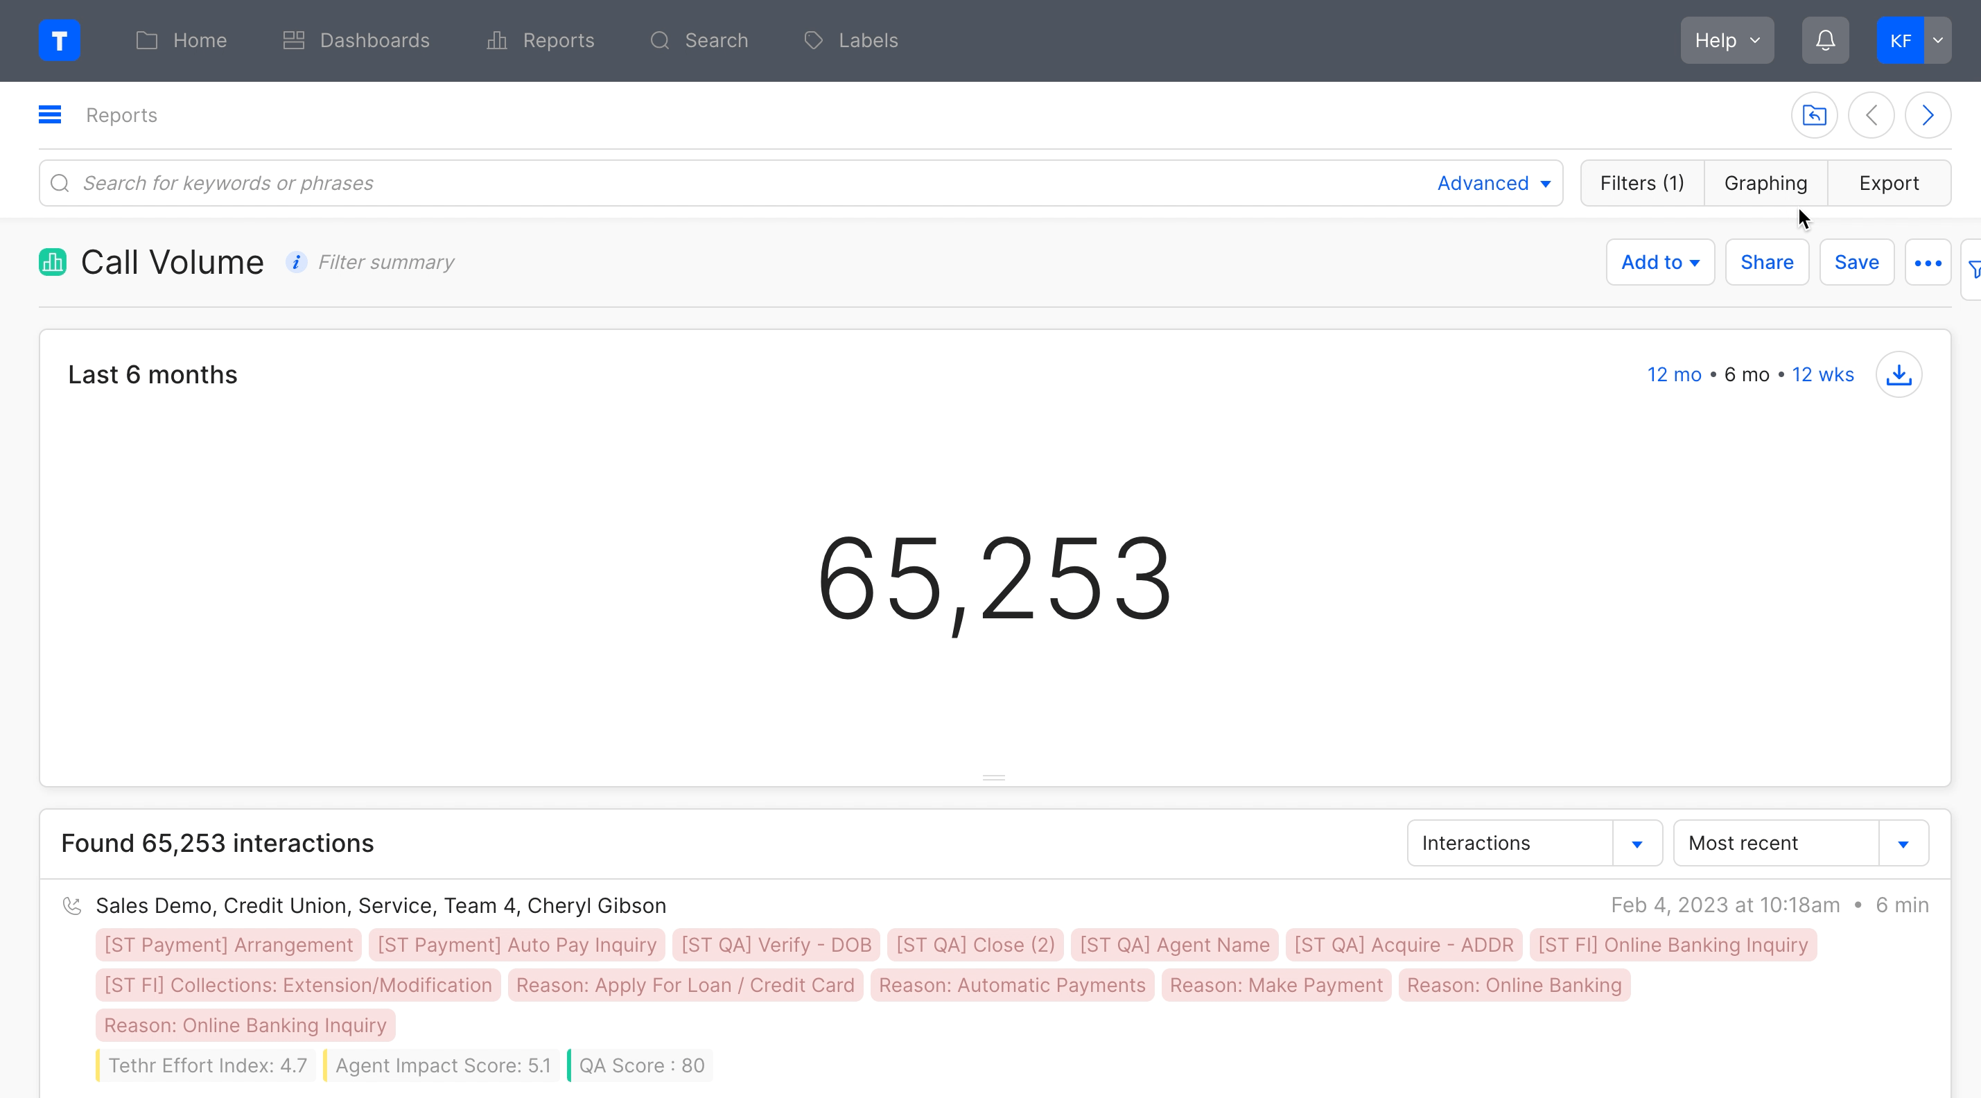1981x1098 pixels.
Task: Expand the Most recent sort dropdown
Action: [1903, 844]
